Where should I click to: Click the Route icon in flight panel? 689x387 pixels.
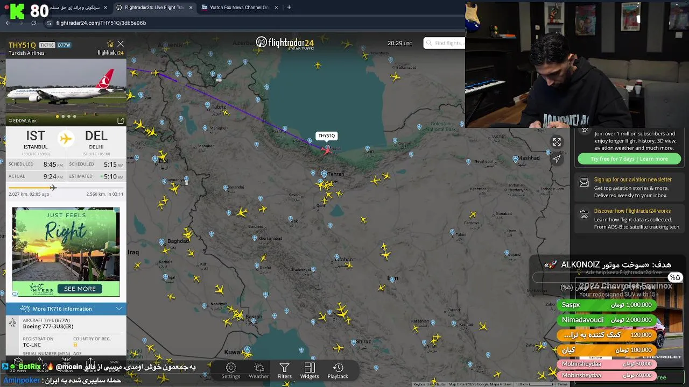tap(42, 362)
